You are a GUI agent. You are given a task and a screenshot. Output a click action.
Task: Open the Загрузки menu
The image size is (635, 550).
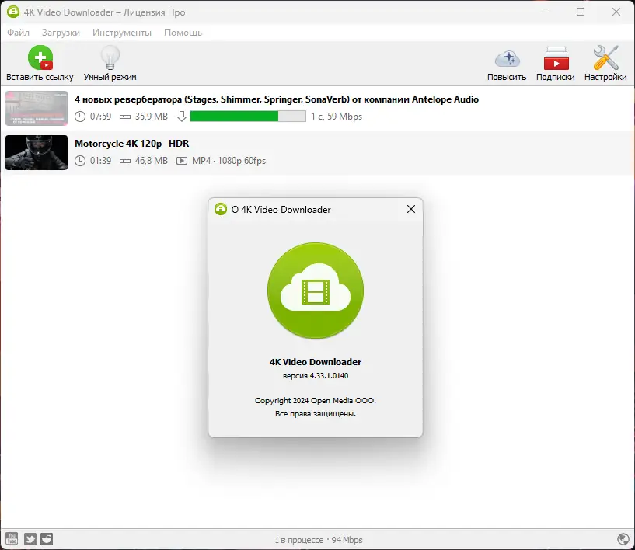pyautogui.click(x=61, y=33)
